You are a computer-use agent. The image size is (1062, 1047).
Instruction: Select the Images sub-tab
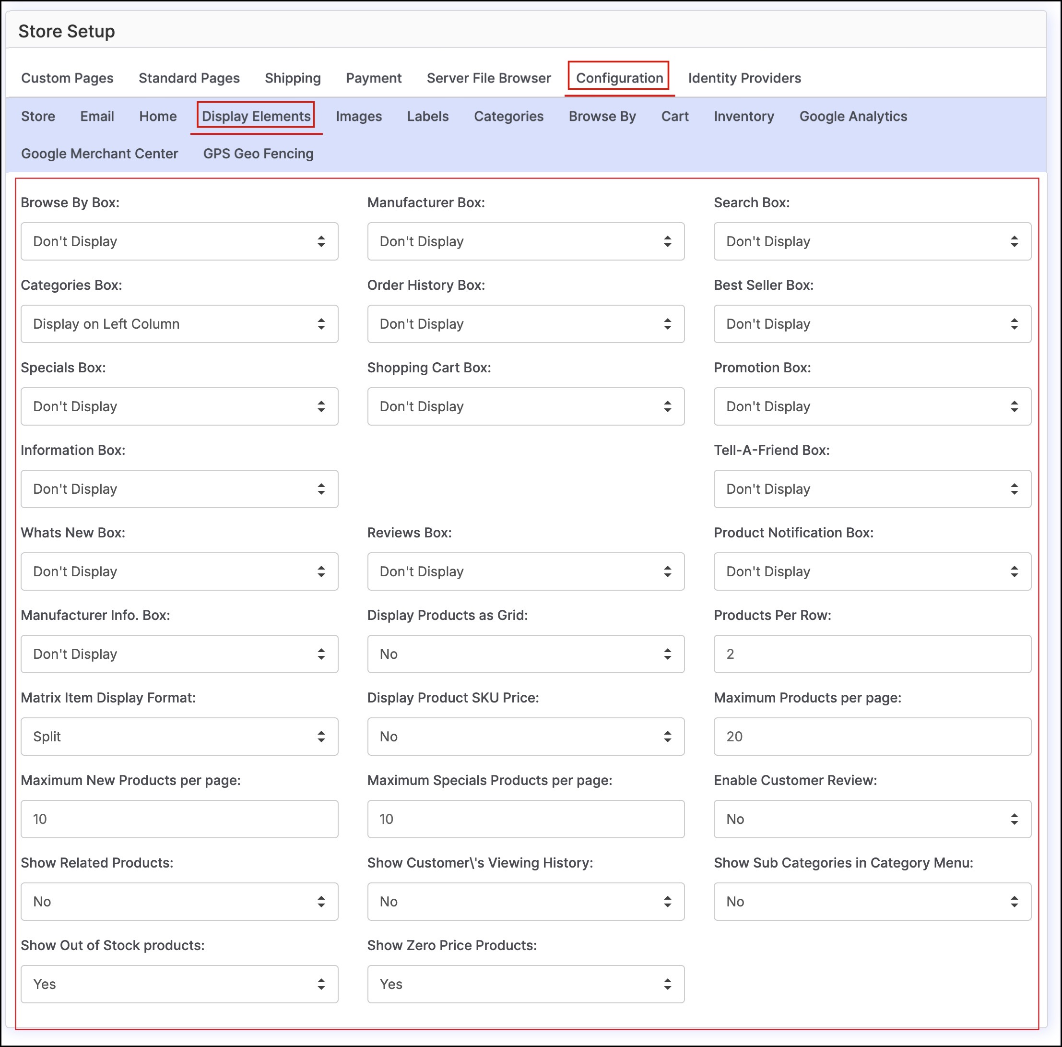coord(358,117)
